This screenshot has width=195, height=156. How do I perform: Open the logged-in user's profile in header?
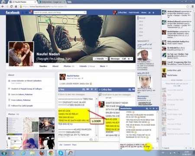click(120, 13)
